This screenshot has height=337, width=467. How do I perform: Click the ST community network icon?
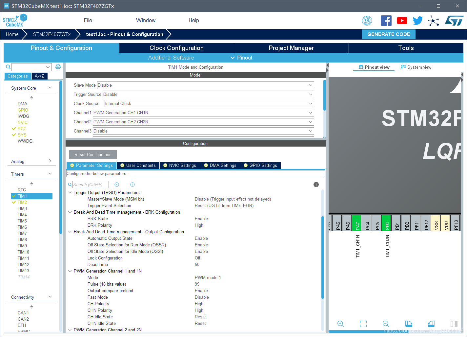pyautogui.click(x=434, y=21)
